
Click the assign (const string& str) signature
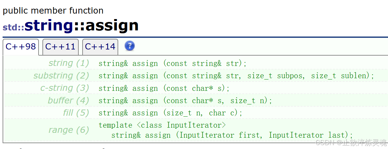pos(173,63)
